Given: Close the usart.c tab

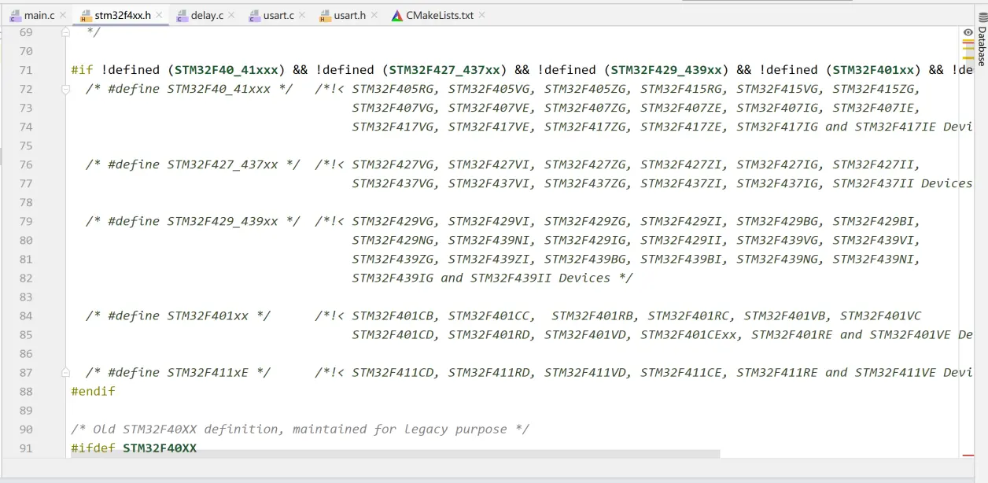Looking at the screenshot, I should [x=304, y=15].
